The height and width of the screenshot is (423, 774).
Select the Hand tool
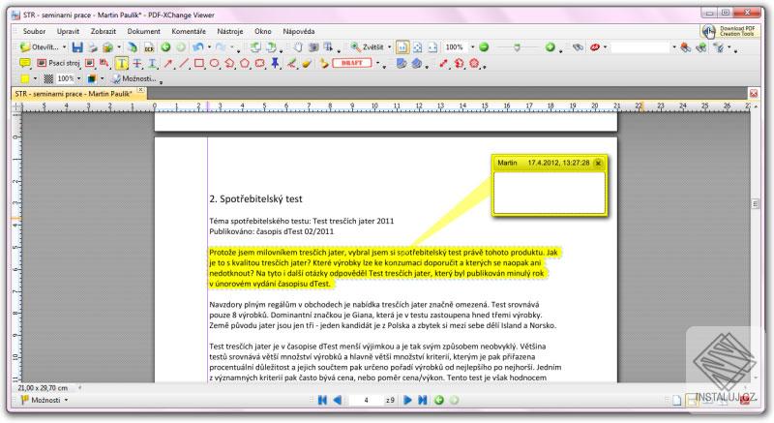pos(298,47)
